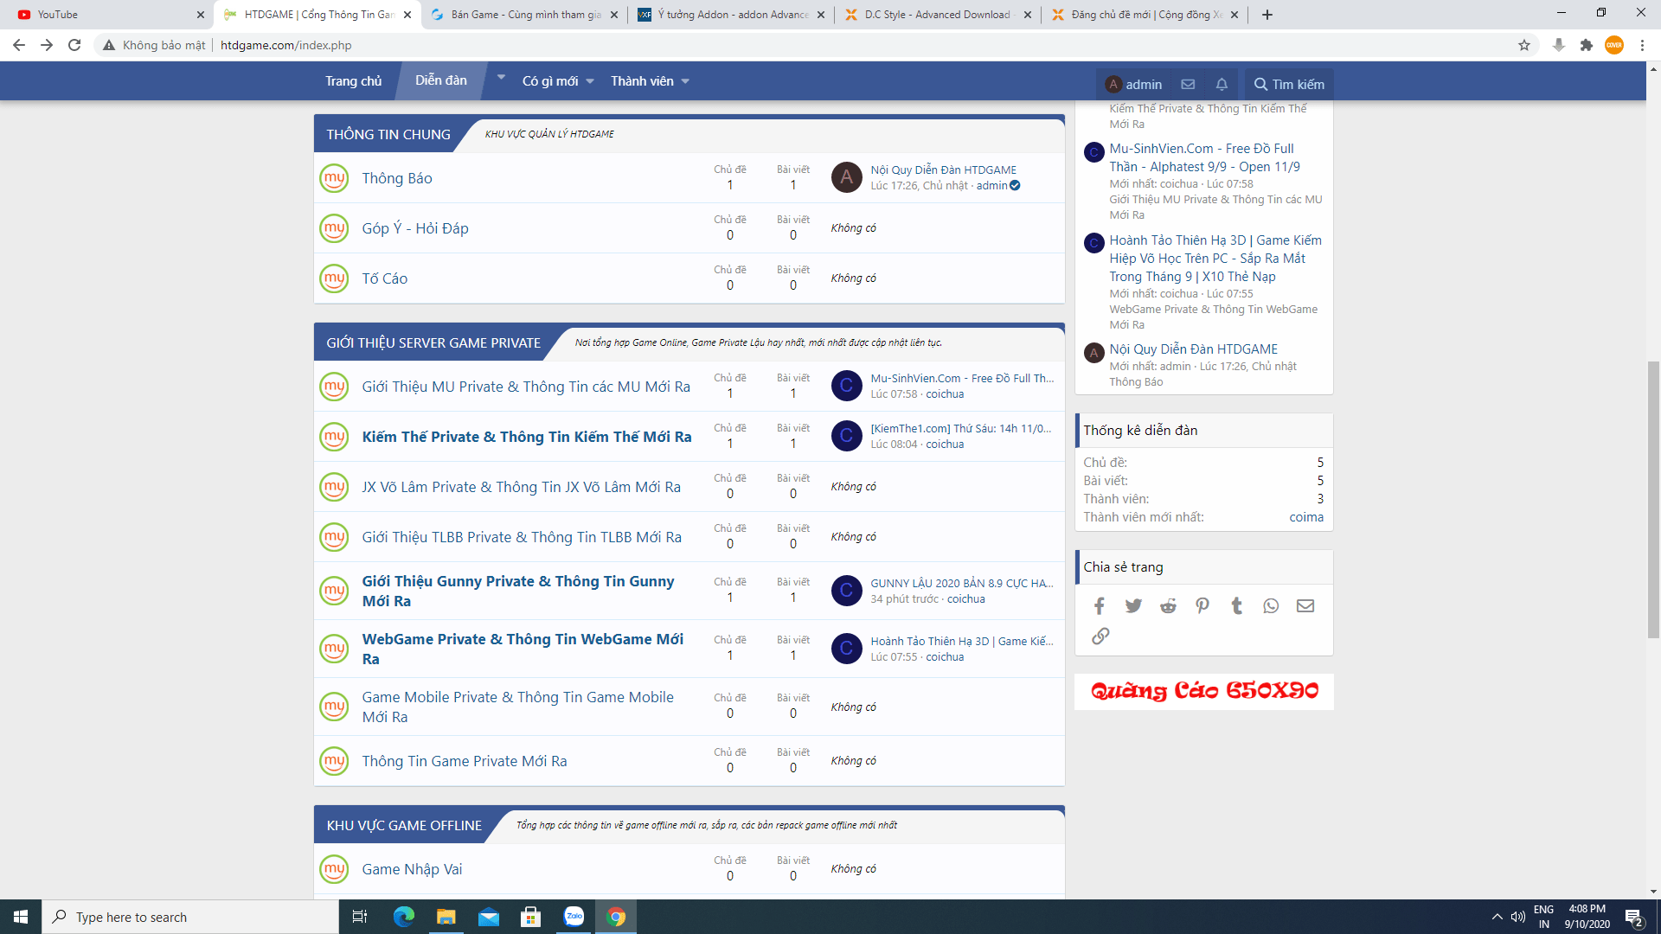Open the admin account menu
1661x934 pixels.
pos(1134,84)
